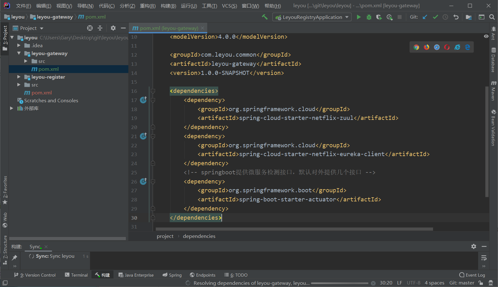Click the gutter bean icon on line 26
498x287 pixels.
click(143, 181)
